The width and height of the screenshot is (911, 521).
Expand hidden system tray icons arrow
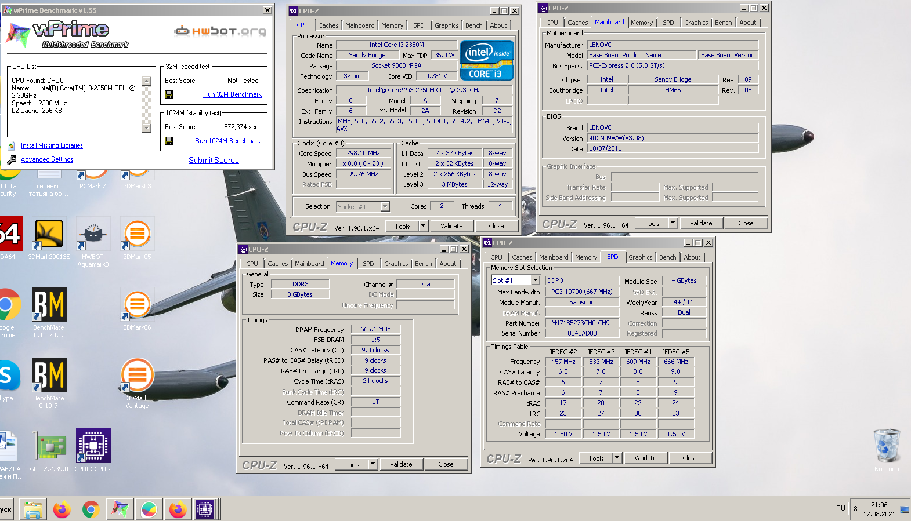[855, 509]
